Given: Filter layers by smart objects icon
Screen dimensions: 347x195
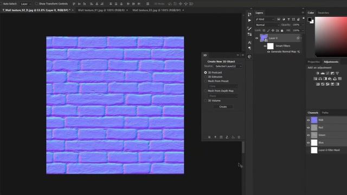Looking at the screenshot, I should pos(298,19).
